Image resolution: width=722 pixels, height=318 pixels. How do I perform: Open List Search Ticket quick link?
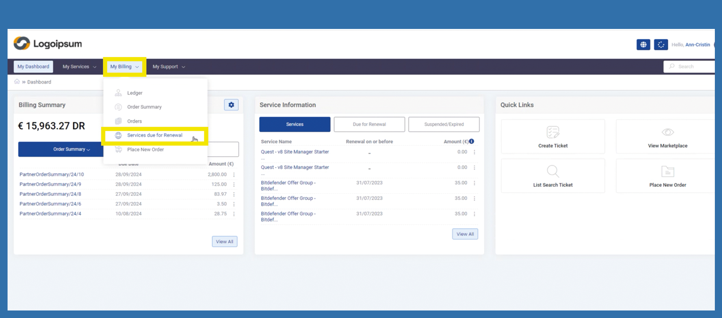coord(553,176)
